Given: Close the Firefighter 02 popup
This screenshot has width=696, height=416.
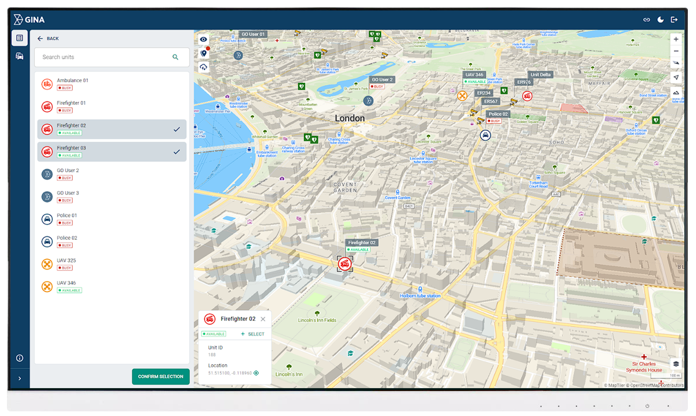Looking at the screenshot, I should (x=263, y=319).
